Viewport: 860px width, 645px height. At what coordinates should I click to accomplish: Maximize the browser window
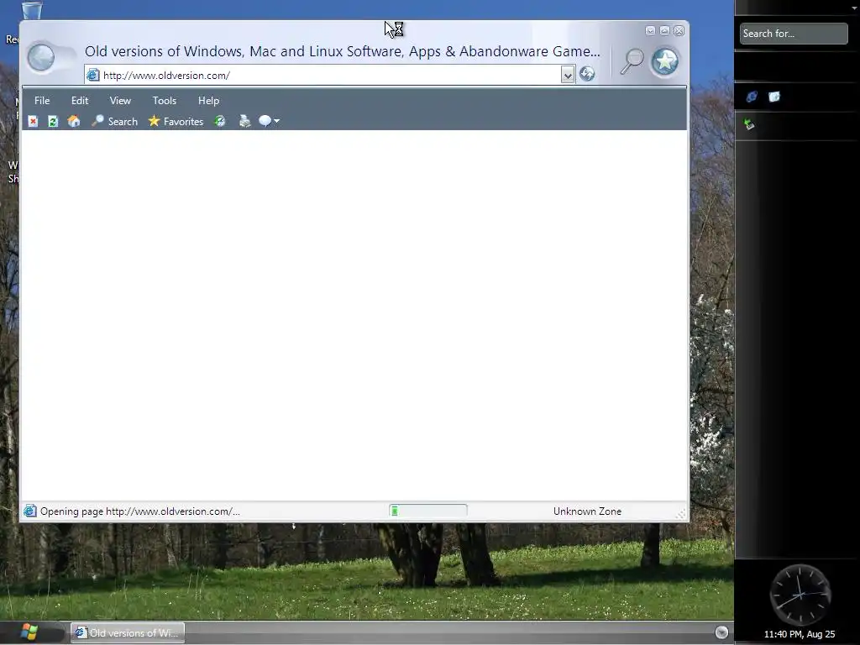[x=664, y=31]
